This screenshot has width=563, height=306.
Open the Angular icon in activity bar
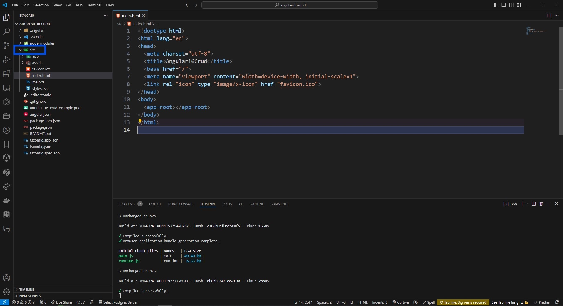(6, 158)
